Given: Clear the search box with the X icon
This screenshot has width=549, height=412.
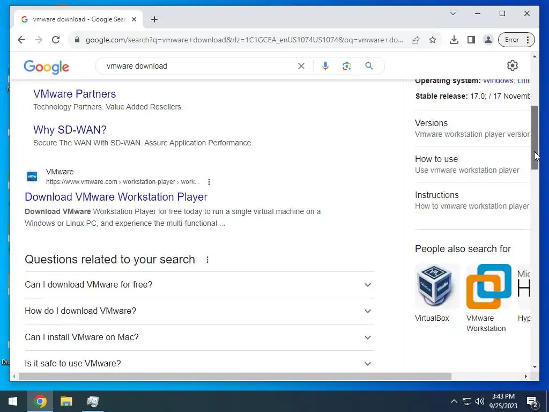Looking at the screenshot, I should coord(301,66).
